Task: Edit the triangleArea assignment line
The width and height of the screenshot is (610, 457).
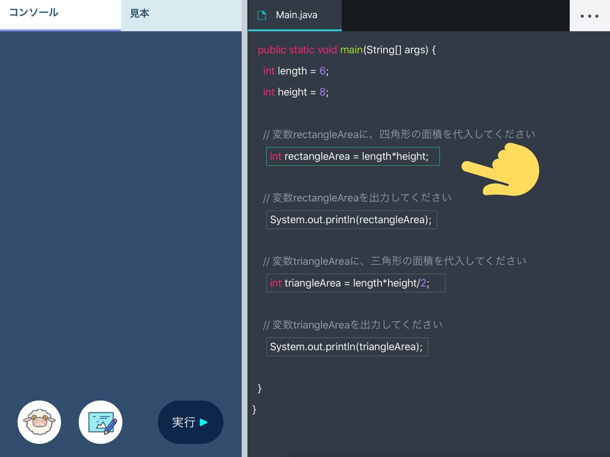Action: point(356,283)
